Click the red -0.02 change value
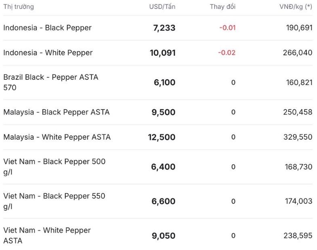The height and width of the screenshot is (250, 317). [x=226, y=53]
